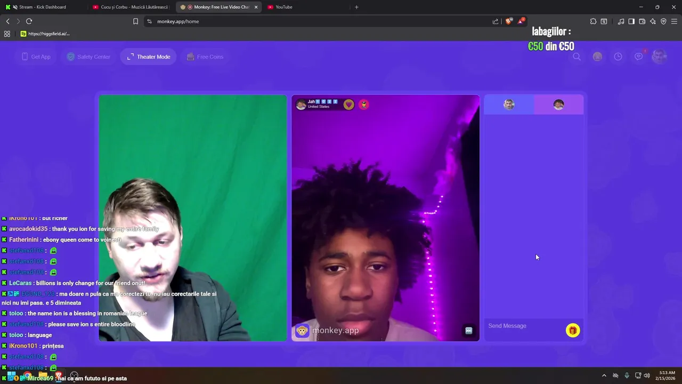Open the Monkey search magnifier icon

[577, 57]
